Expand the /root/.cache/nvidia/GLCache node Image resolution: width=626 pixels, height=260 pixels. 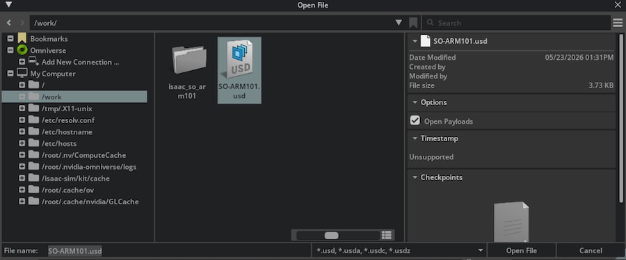pyautogui.click(x=22, y=202)
